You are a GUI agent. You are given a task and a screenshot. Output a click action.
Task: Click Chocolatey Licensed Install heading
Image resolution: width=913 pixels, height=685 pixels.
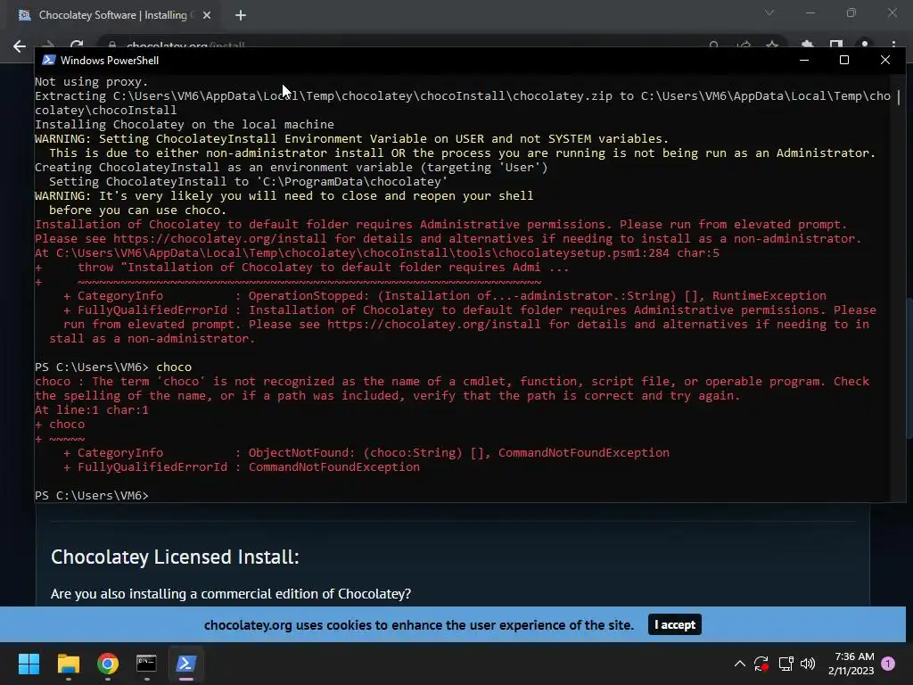click(175, 557)
